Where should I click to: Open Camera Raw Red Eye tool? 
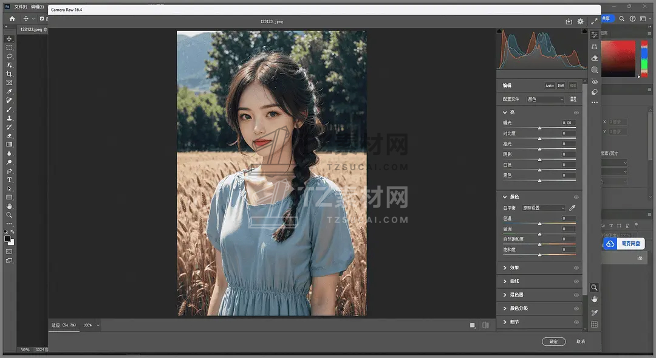pos(594,81)
